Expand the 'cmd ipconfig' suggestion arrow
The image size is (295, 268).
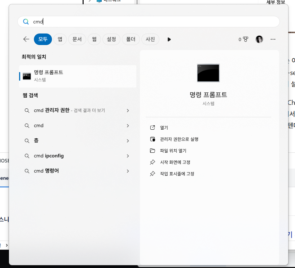click(128, 156)
